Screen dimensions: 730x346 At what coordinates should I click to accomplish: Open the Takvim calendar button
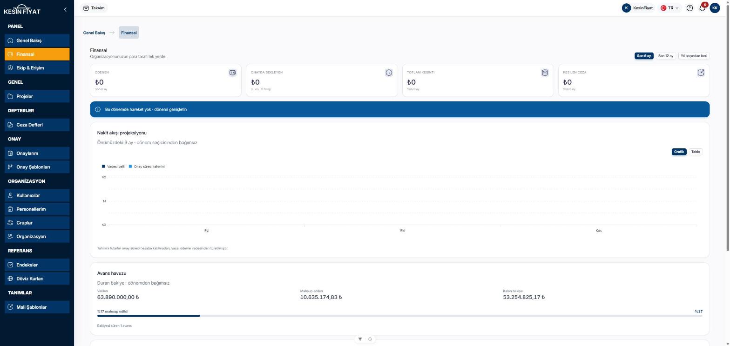coord(94,8)
